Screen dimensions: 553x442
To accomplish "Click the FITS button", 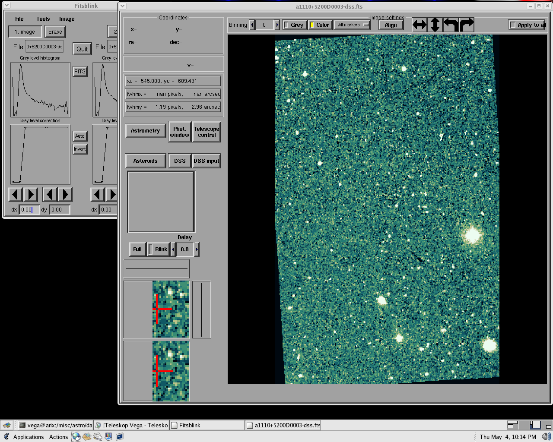I will (x=80, y=72).
